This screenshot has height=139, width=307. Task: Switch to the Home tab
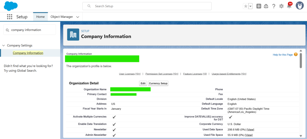(x=40, y=17)
